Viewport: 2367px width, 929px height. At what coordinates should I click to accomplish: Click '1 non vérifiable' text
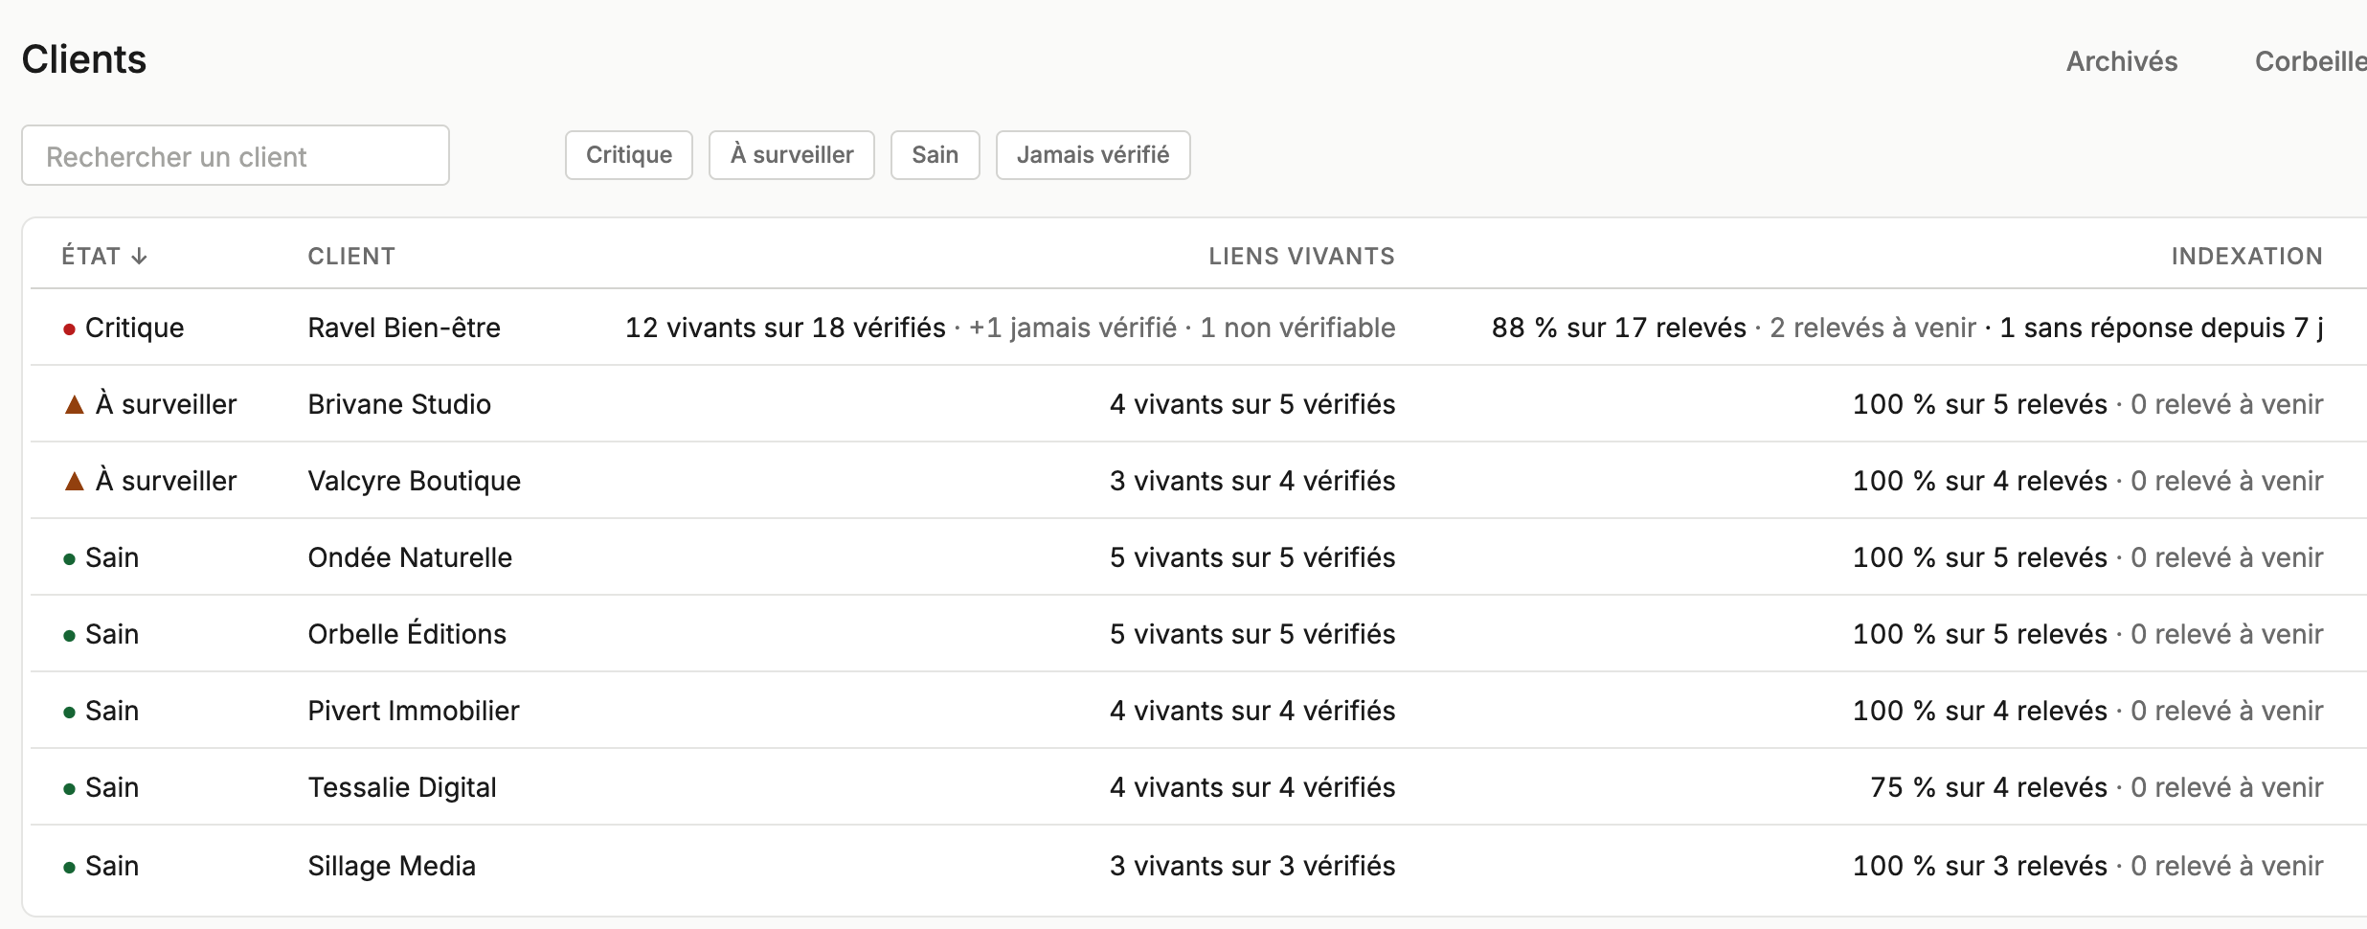[x=1297, y=328]
